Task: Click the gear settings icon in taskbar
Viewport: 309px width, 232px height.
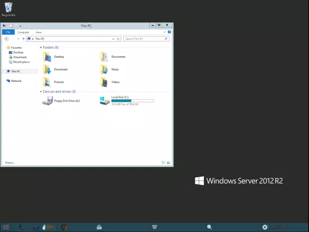Action: point(265,228)
